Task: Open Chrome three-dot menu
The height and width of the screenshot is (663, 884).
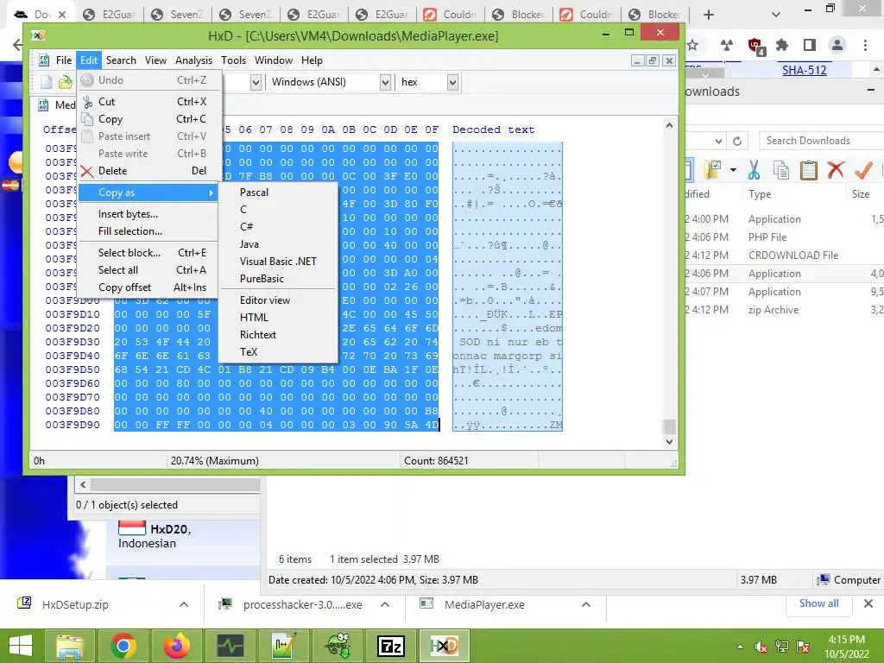Action: 865,45
